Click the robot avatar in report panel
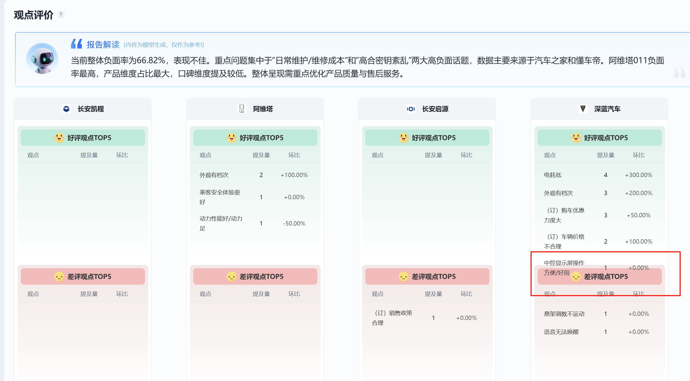Screen dimensions: 690x381 pos(42,58)
